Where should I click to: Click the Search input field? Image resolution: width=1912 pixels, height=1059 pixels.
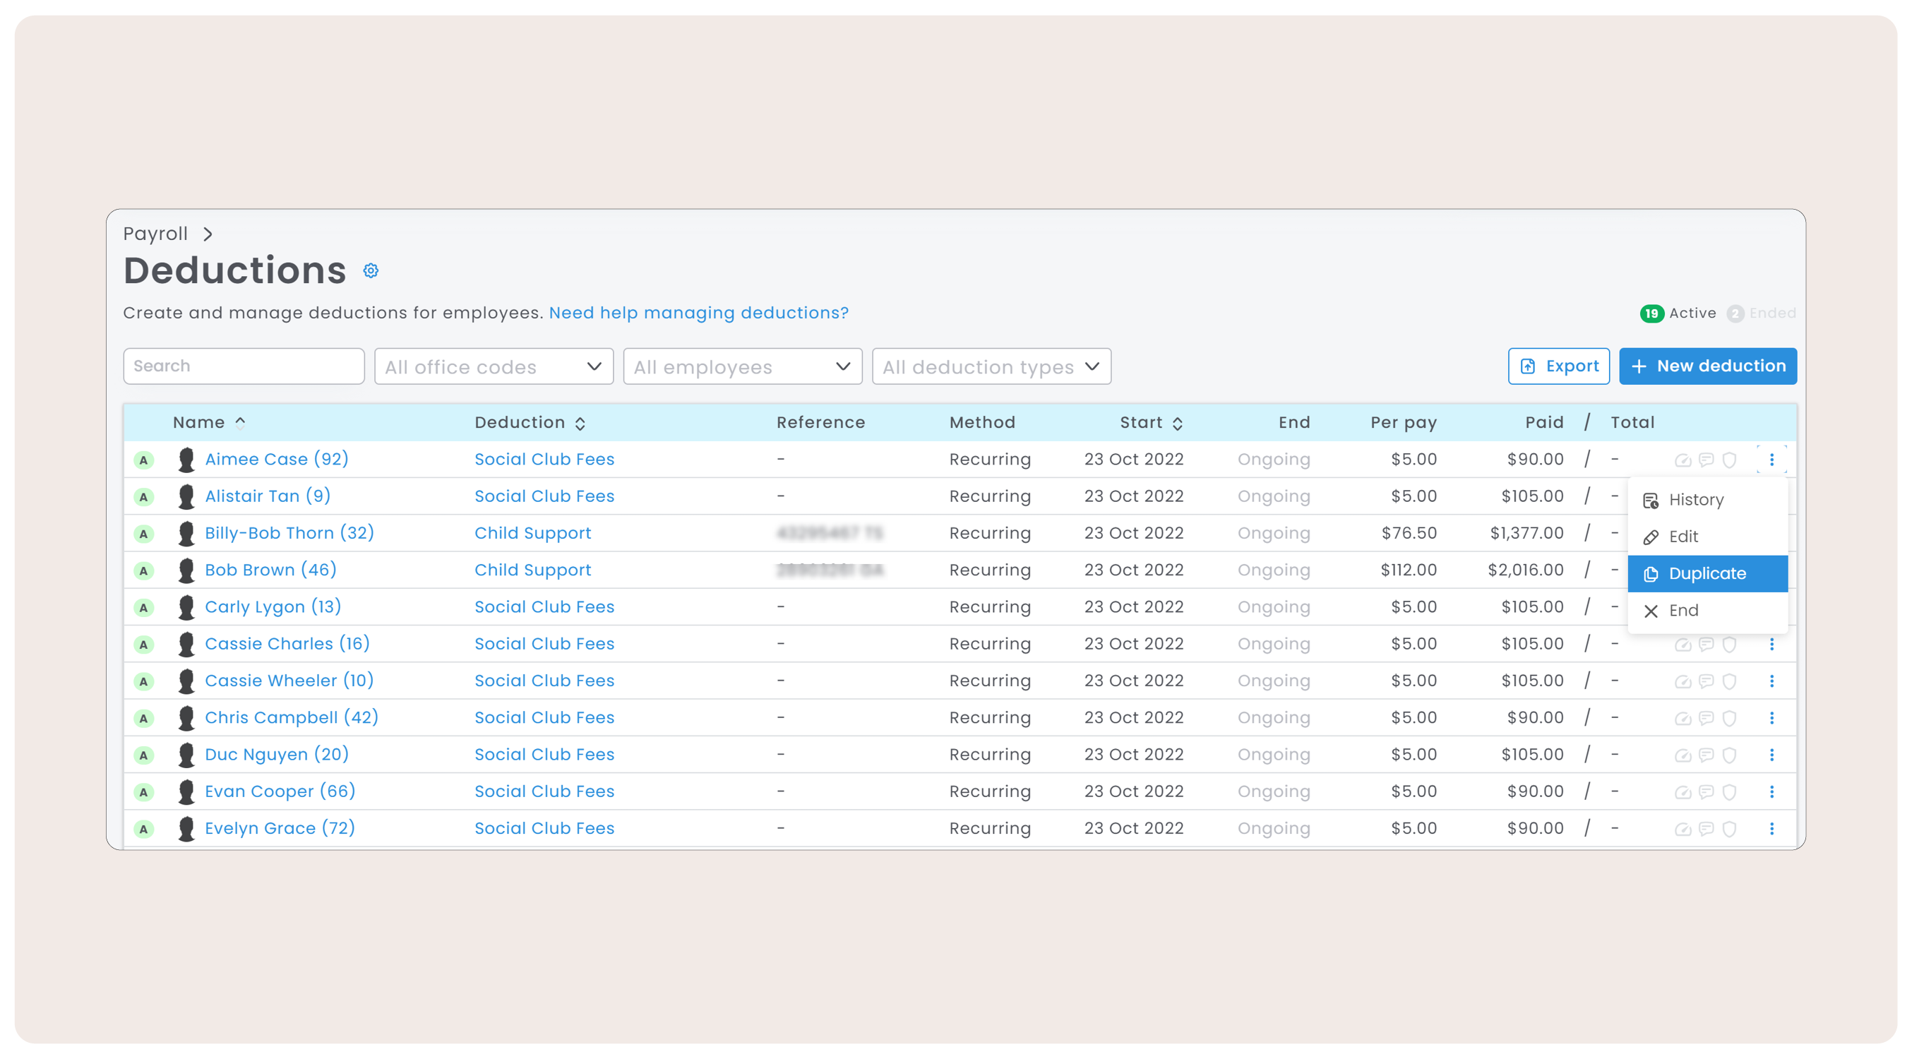pyautogui.click(x=244, y=366)
